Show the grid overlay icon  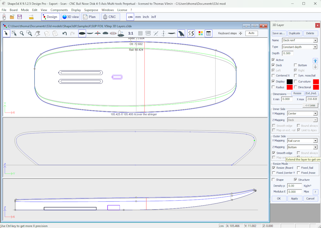click(x=140, y=33)
